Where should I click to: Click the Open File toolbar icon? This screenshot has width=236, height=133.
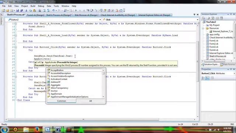coord(7,11)
